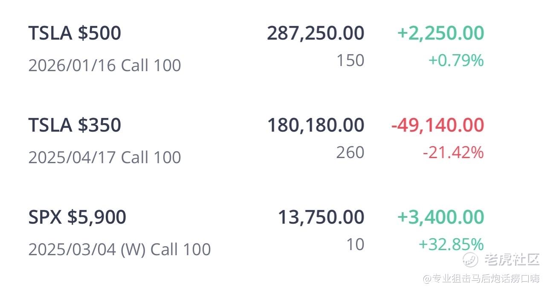Click the 2025/04/17 Call 100 expiry text
Image resolution: width=550 pixels, height=291 pixels.
click(x=104, y=157)
